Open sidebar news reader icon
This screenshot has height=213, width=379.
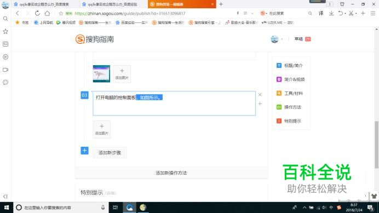tap(5, 44)
